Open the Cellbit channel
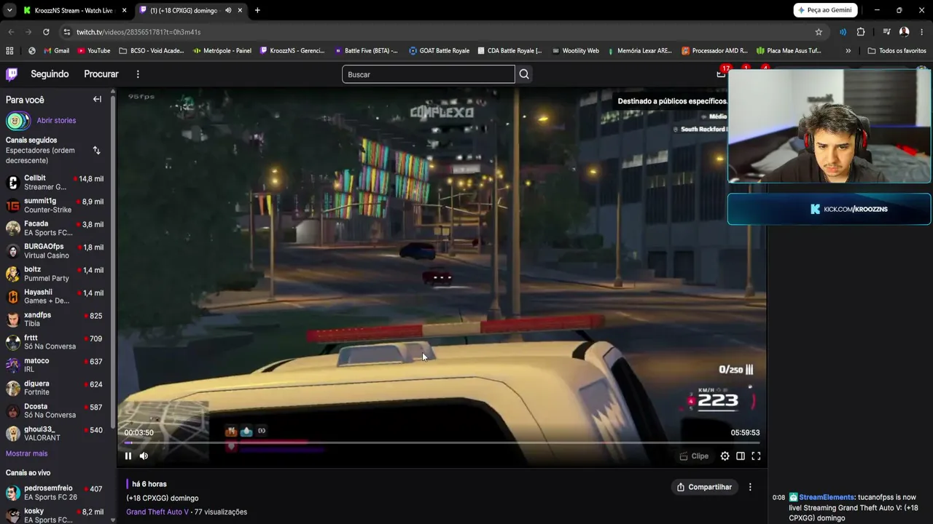933x524 pixels. coord(56,183)
